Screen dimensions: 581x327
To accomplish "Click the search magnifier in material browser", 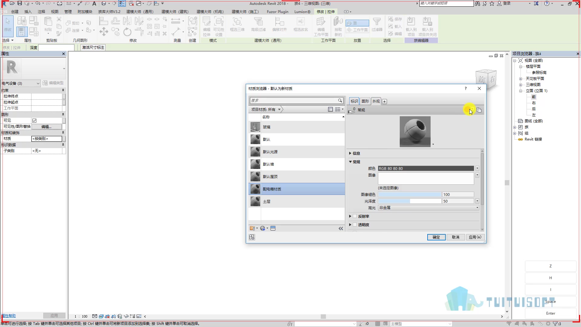I will click(340, 101).
